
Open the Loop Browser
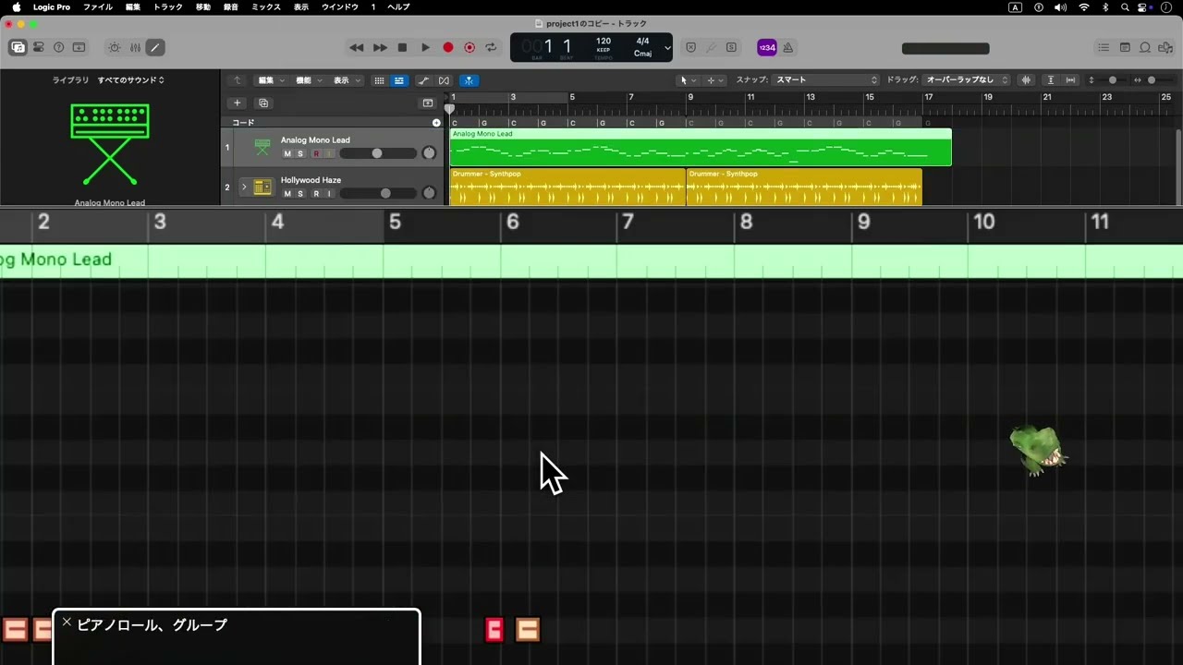pyautogui.click(x=1145, y=47)
